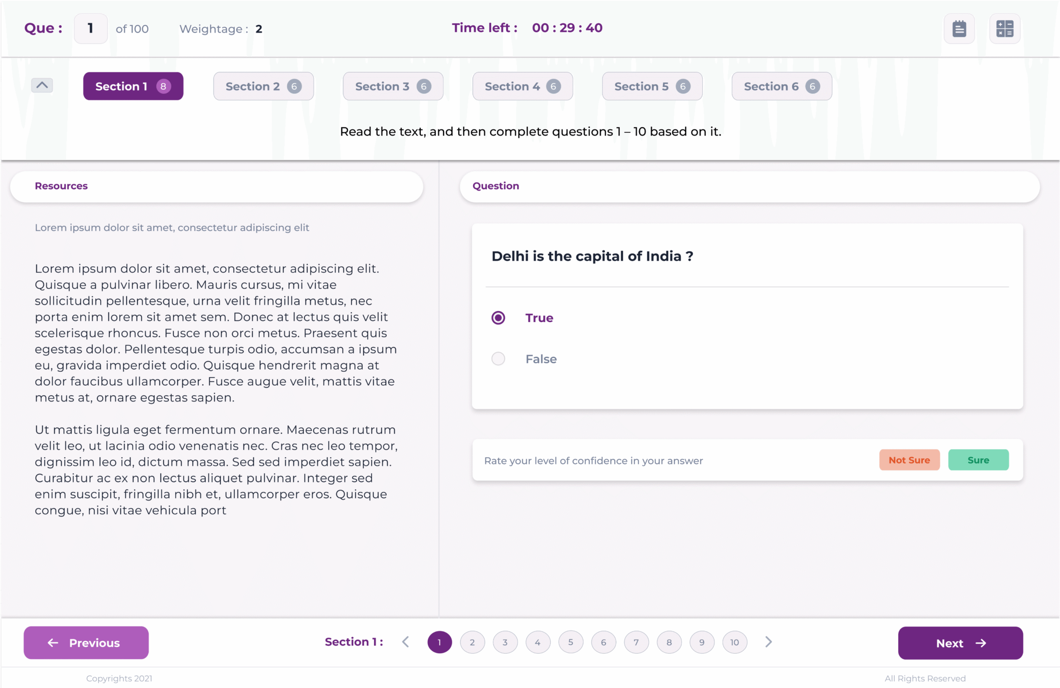Click the Next button
The image size is (1060, 688).
(960, 643)
